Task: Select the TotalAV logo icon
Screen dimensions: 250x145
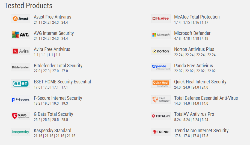Action: tap(161, 116)
